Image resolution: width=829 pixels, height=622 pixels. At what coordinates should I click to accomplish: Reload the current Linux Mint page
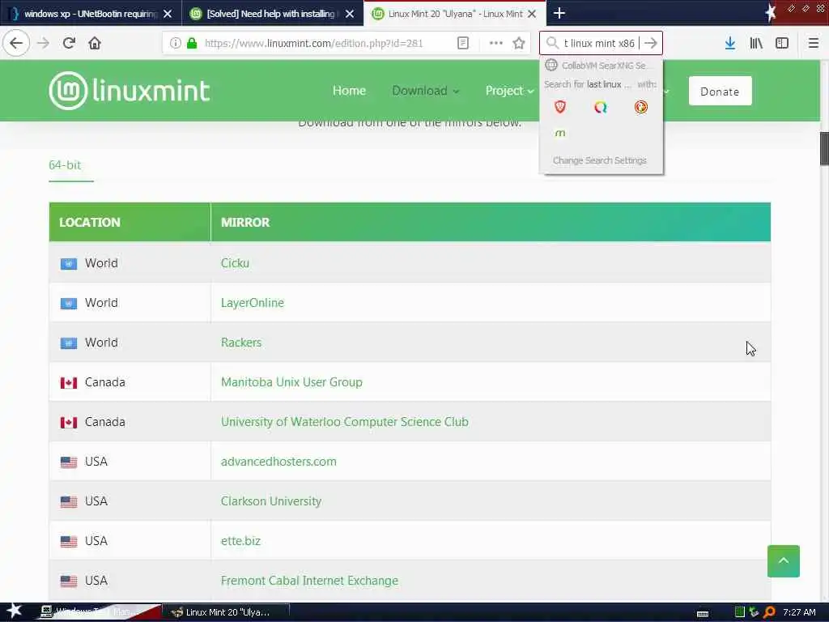point(69,43)
